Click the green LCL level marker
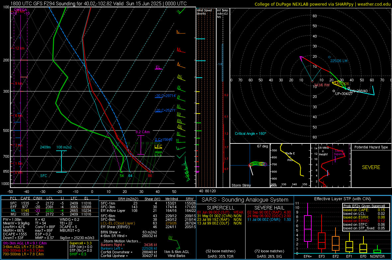The width and height of the screenshot is (392, 260). [x=158, y=153]
